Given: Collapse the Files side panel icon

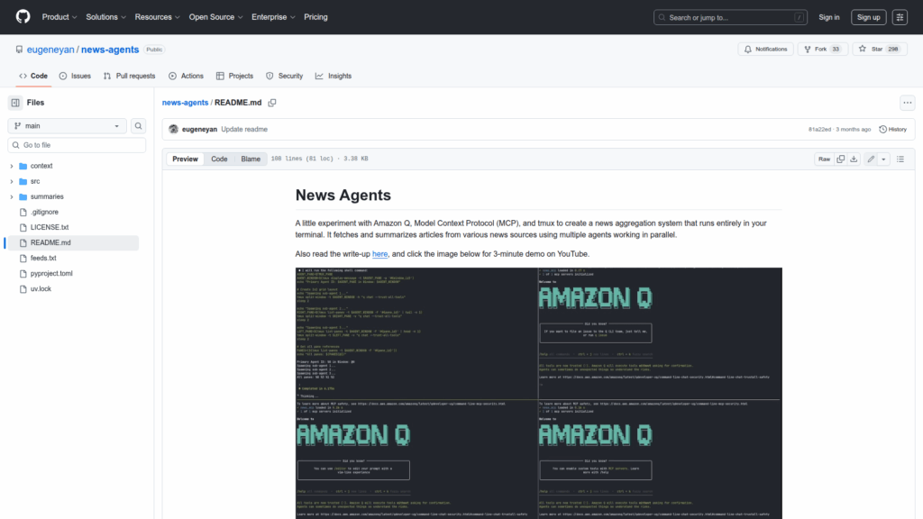Looking at the screenshot, I should tap(15, 103).
